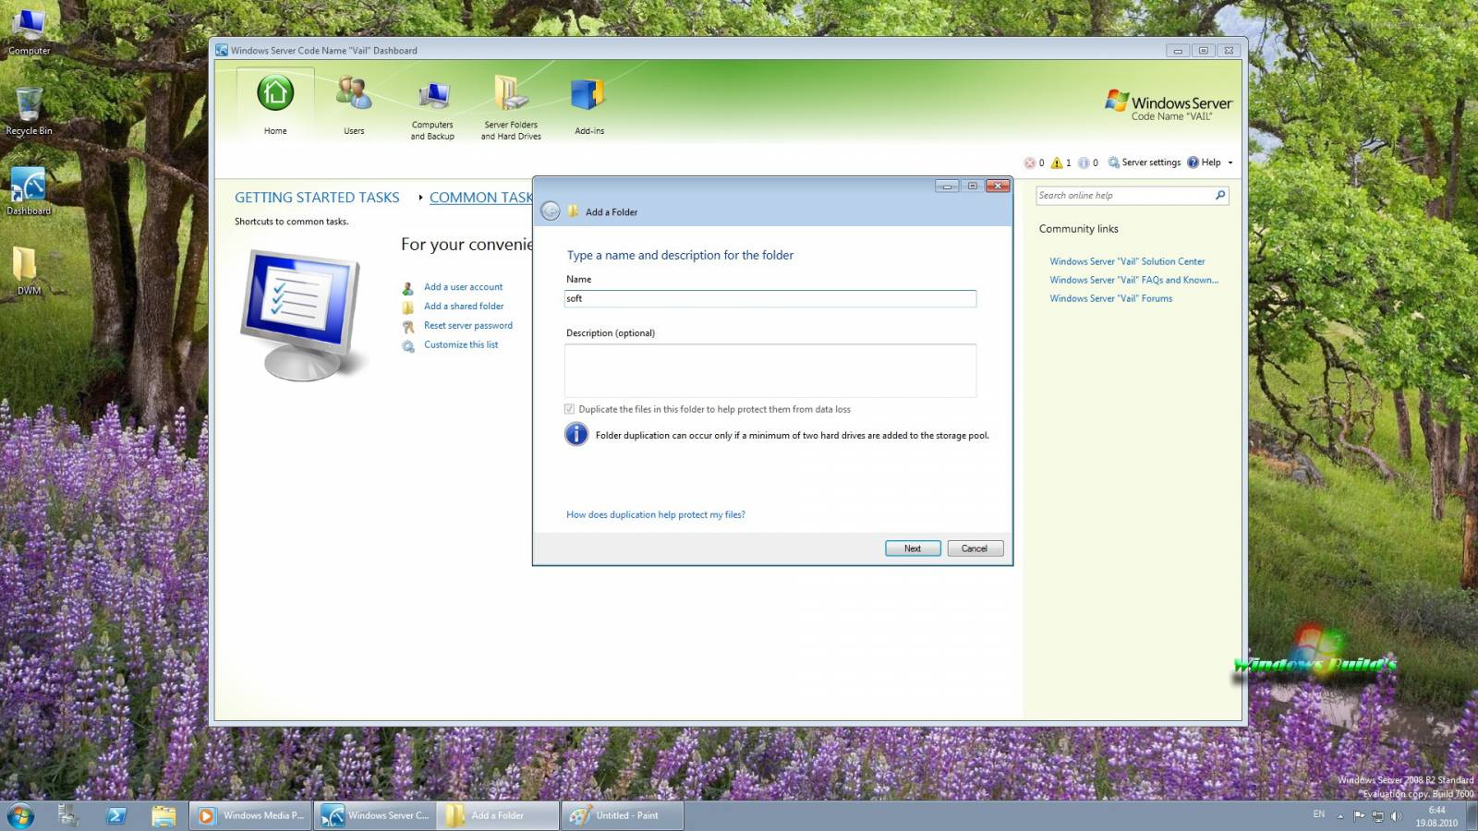Cancel the Add a Folder wizard
The width and height of the screenshot is (1478, 831).
click(975, 548)
